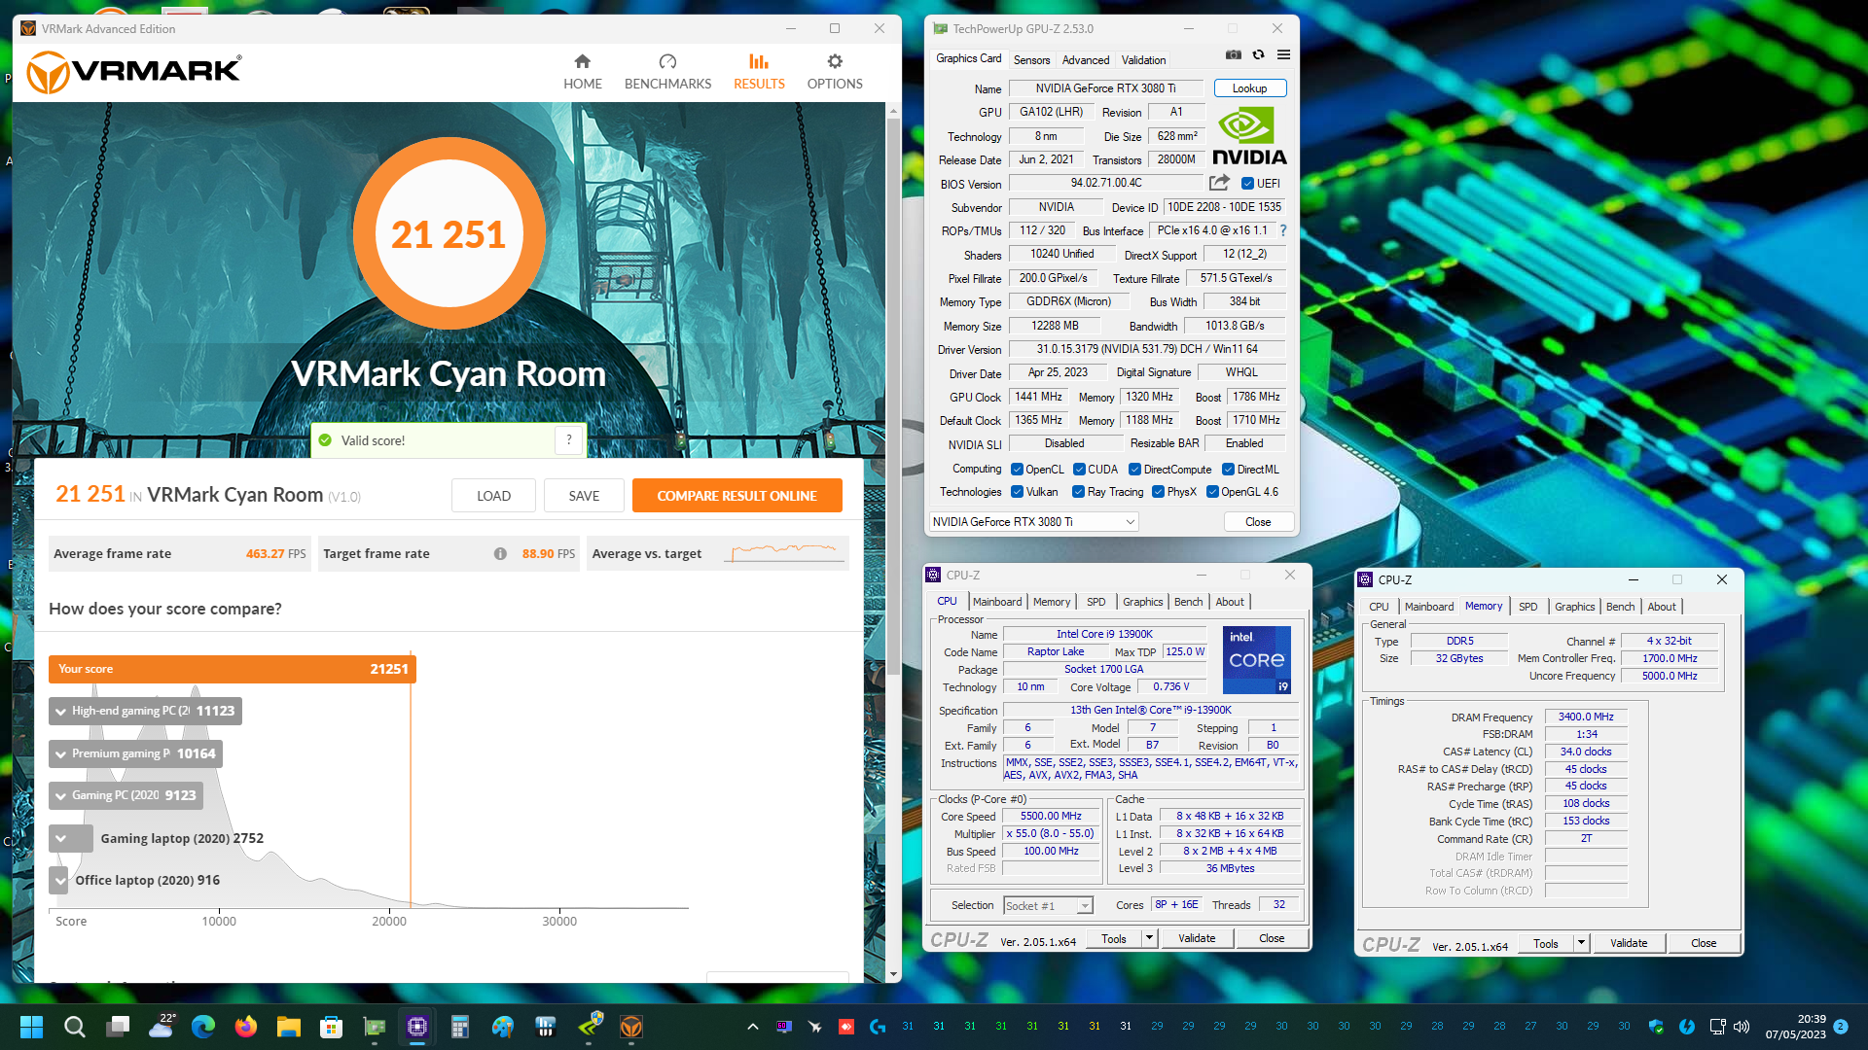Take GPU-Z screenshot with camera icon
Image resolution: width=1868 pixels, height=1050 pixels.
pyautogui.click(x=1233, y=55)
